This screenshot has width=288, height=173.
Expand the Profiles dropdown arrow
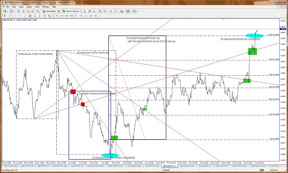14,11
